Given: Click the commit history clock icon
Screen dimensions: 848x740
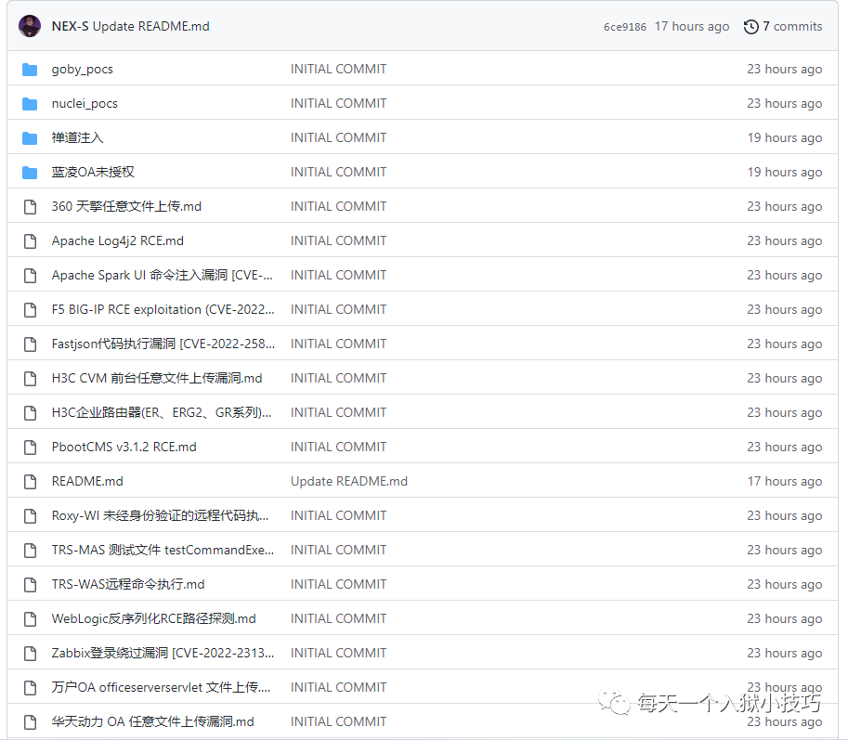Looking at the screenshot, I should click(750, 27).
